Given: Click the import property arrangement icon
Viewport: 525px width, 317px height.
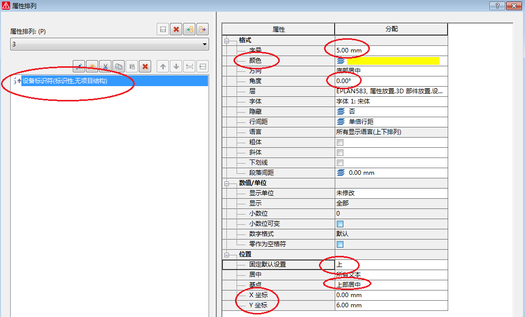Looking at the screenshot, I should pyautogui.click(x=190, y=30).
